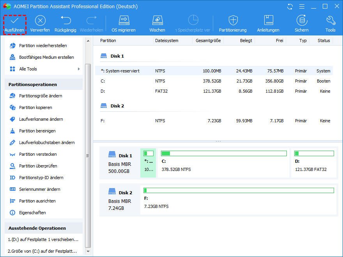Open the OS migrieren wizard

click(x=124, y=21)
